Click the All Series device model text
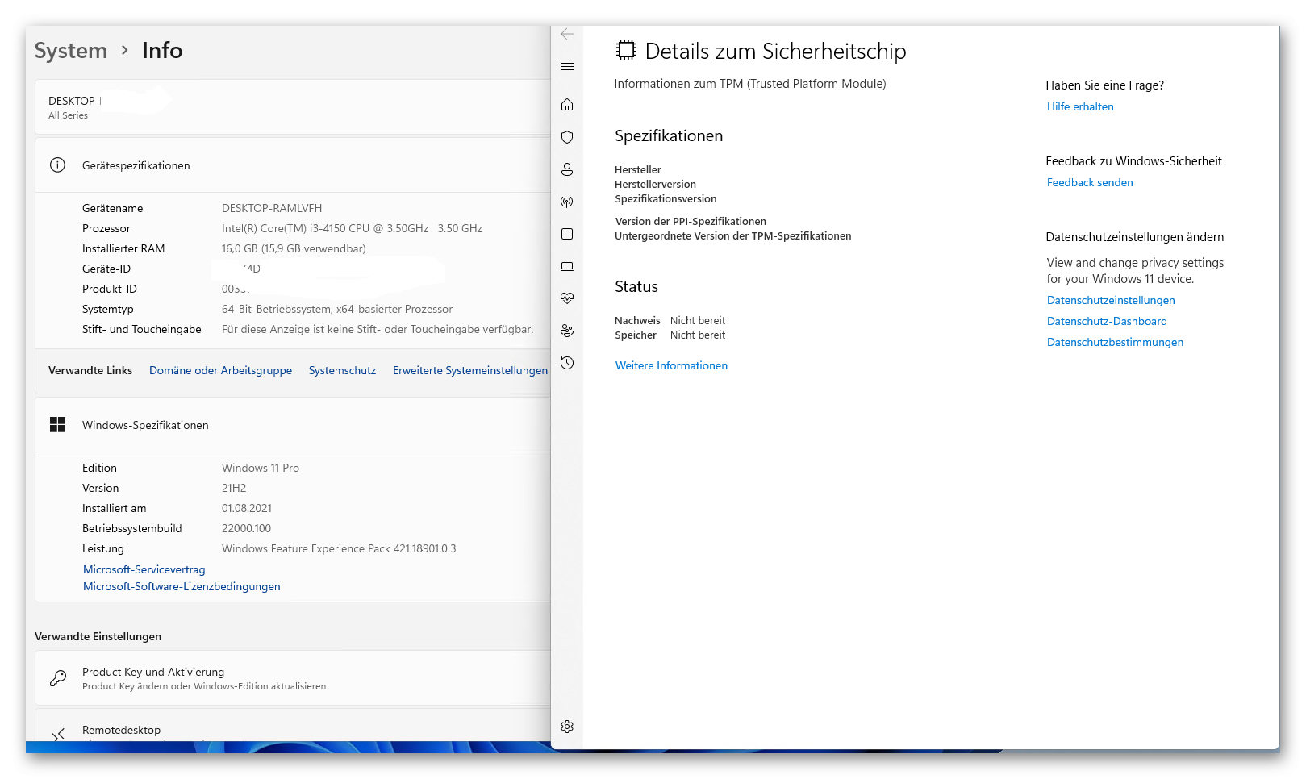The image size is (1306, 779). 68,115
